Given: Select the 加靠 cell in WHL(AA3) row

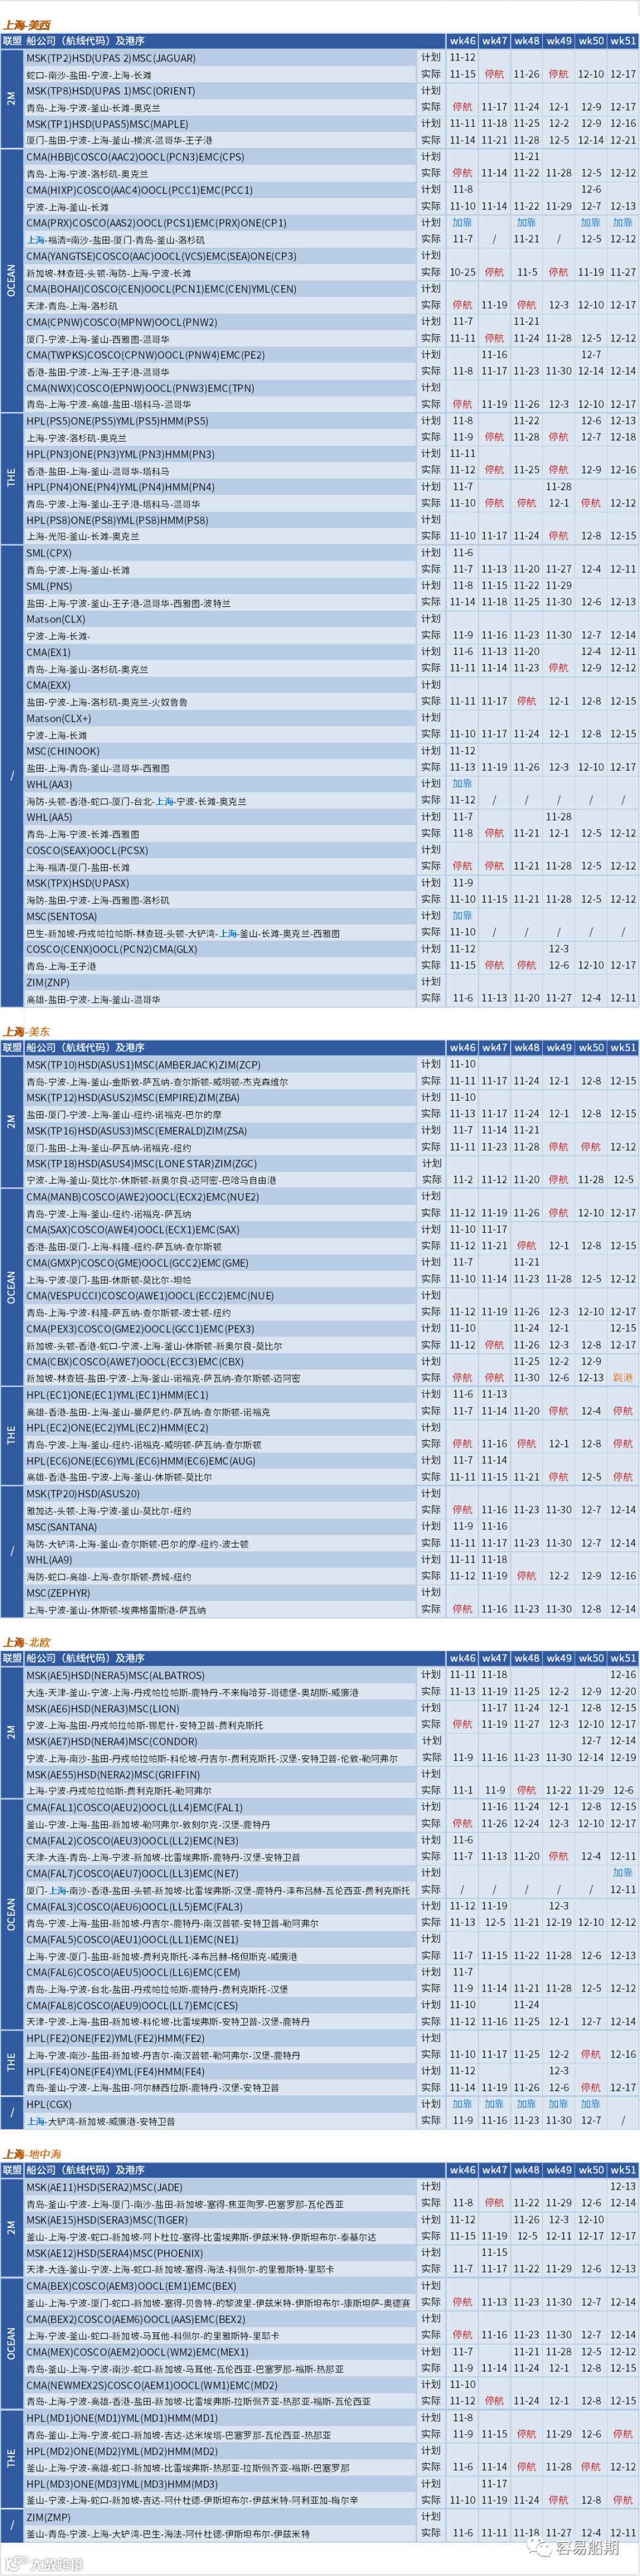Looking at the screenshot, I should tap(462, 784).
